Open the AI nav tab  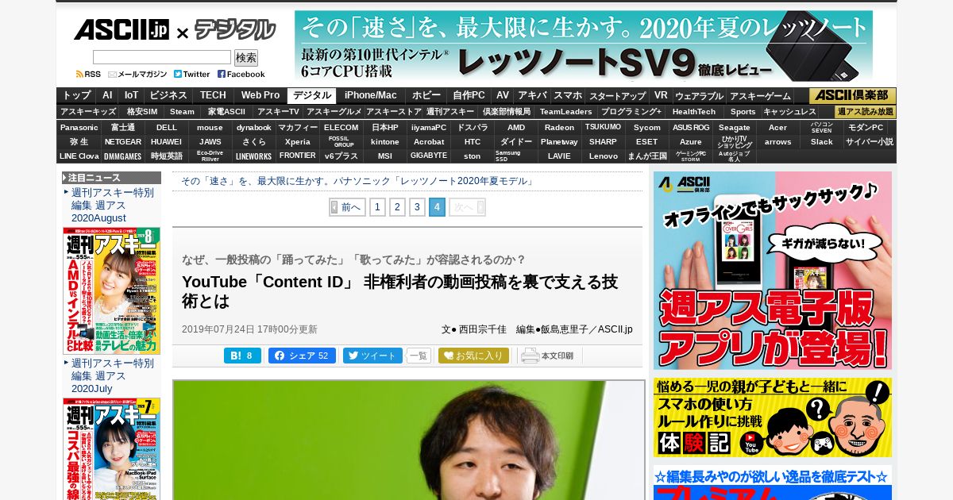[x=107, y=95]
